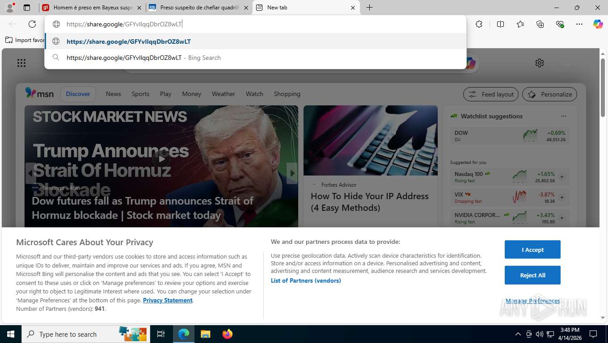This screenshot has width=608, height=343.
Task: Show hidden system tray icons
Action: coord(518,334)
